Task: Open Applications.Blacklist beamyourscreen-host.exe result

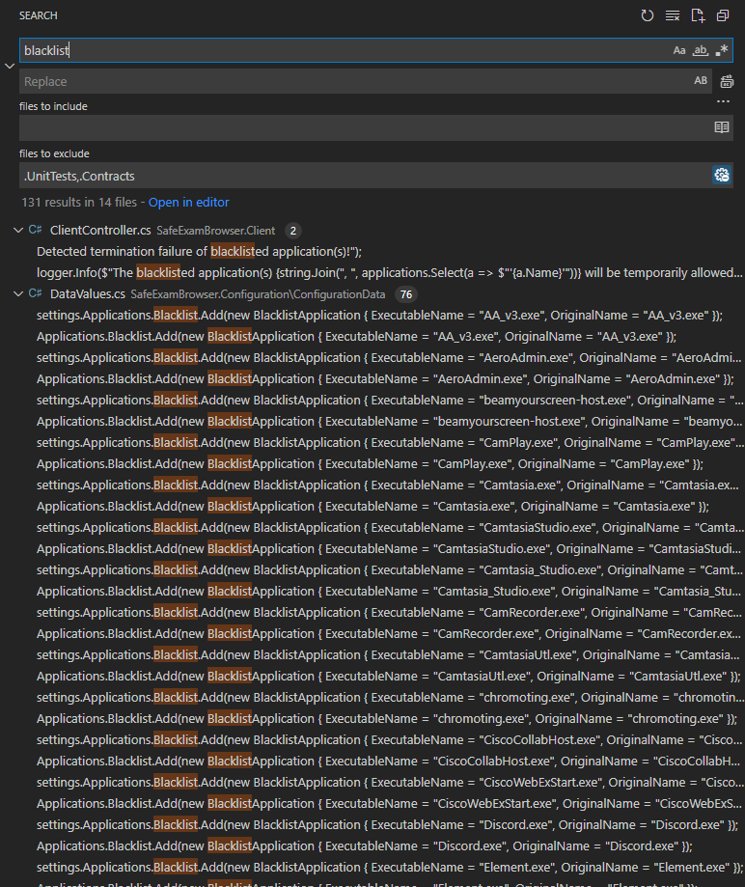Action: pos(390,422)
